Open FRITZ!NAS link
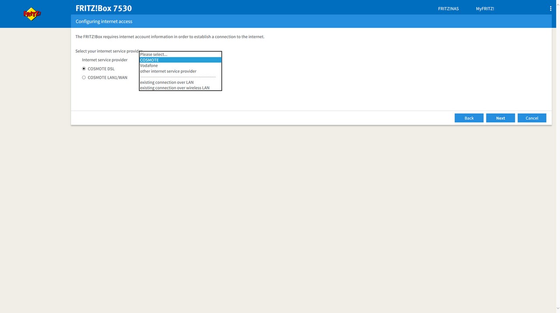 click(x=448, y=8)
